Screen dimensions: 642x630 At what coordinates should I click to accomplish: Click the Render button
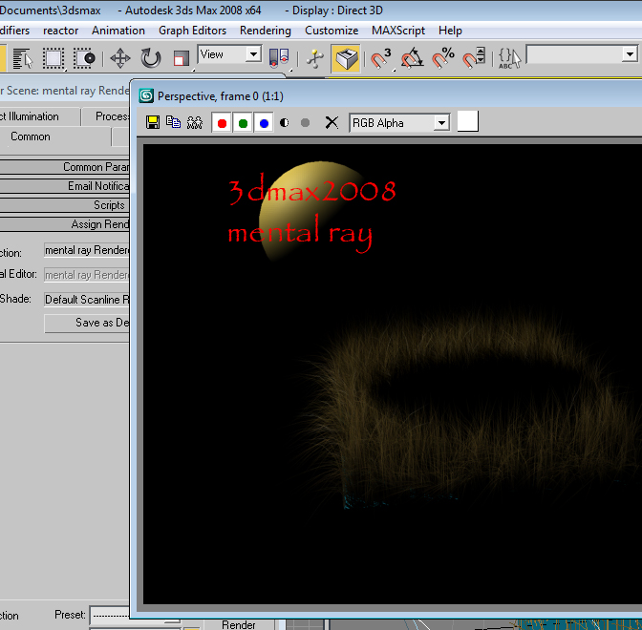point(239,624)
